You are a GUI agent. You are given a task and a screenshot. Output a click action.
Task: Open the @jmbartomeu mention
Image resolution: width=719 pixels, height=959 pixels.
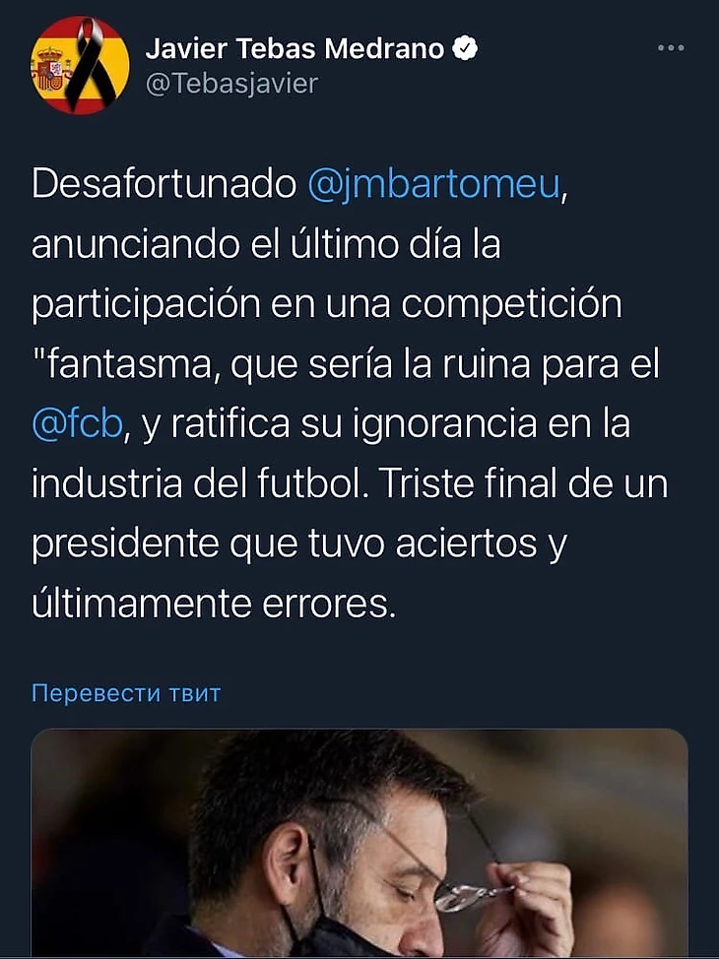coord(433,183)
